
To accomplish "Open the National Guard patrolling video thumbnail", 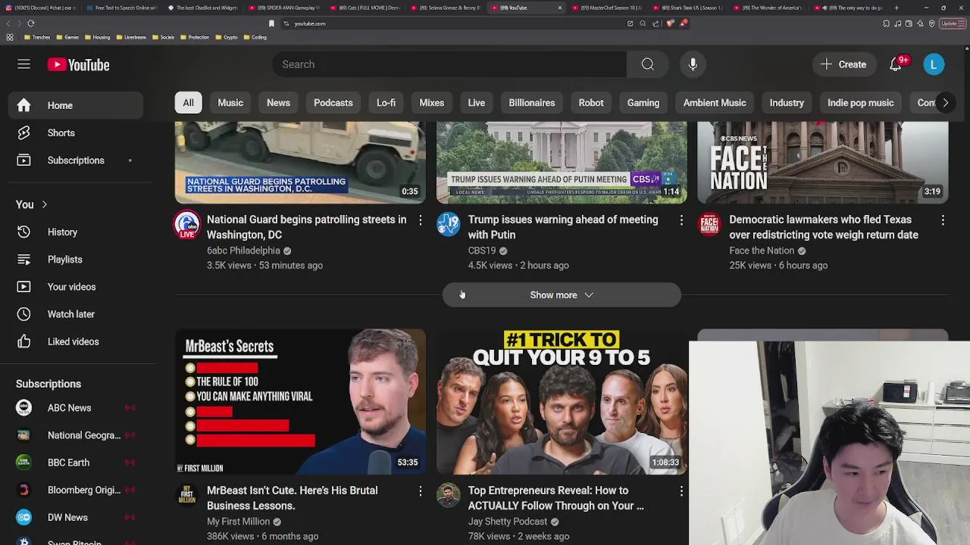I will click(x=300, y=162).
